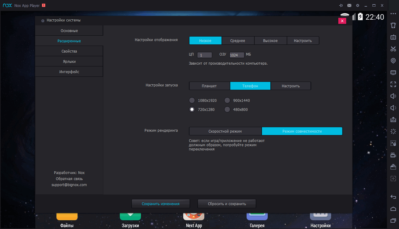Image resolution: width=399 pixels, height=229 pixels.
Task: Click the ОЗУ memory input field
Action: click(237, 55)
